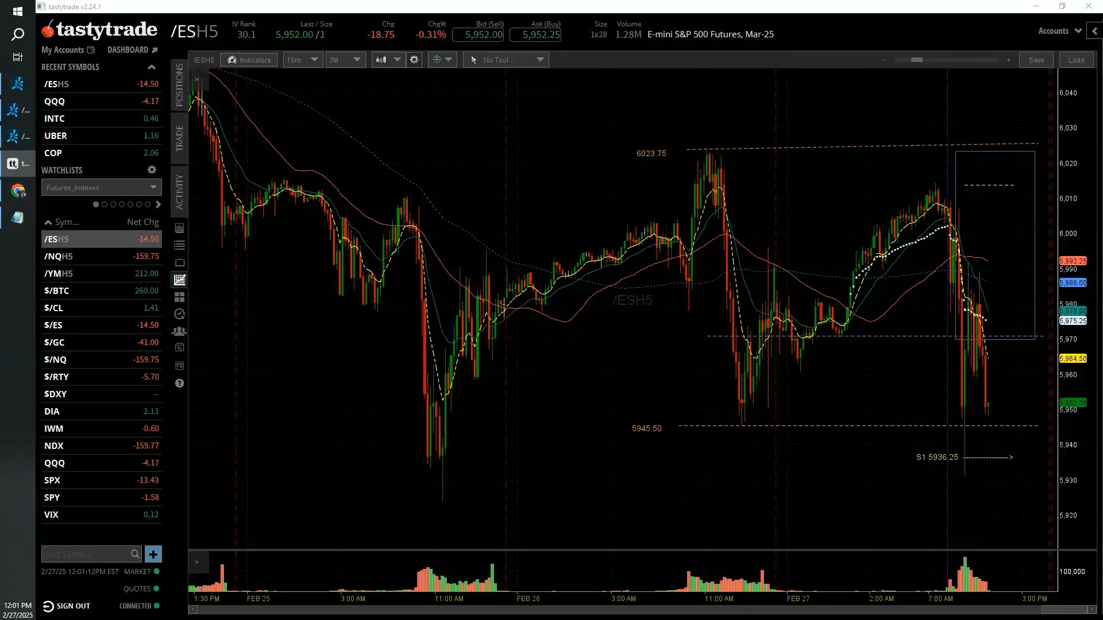Click add symbol plus button
Viewport: 1103px width, 620px height.
pos(153,554)
